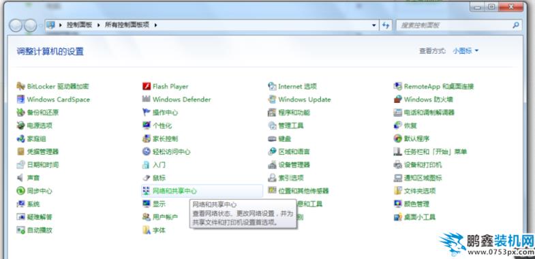
Task: Go back with the back navigation button
Action: point(15,25)
